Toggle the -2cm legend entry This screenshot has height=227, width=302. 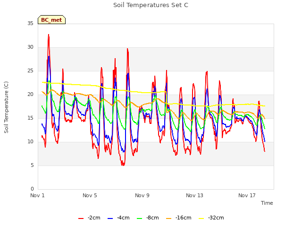(89, 218)
